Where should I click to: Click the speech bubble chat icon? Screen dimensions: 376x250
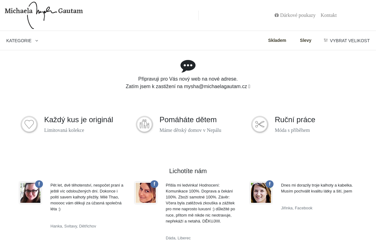tap(188, 66)
